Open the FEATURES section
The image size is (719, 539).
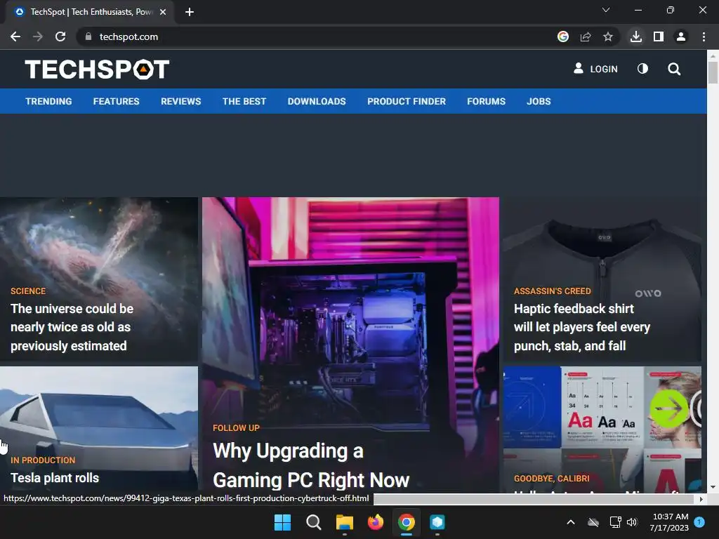point(116,101)
